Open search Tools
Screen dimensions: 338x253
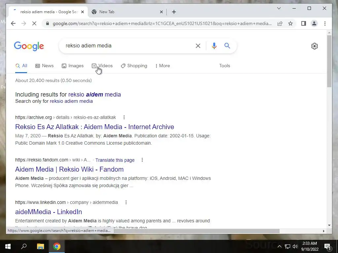coord(224,66)
